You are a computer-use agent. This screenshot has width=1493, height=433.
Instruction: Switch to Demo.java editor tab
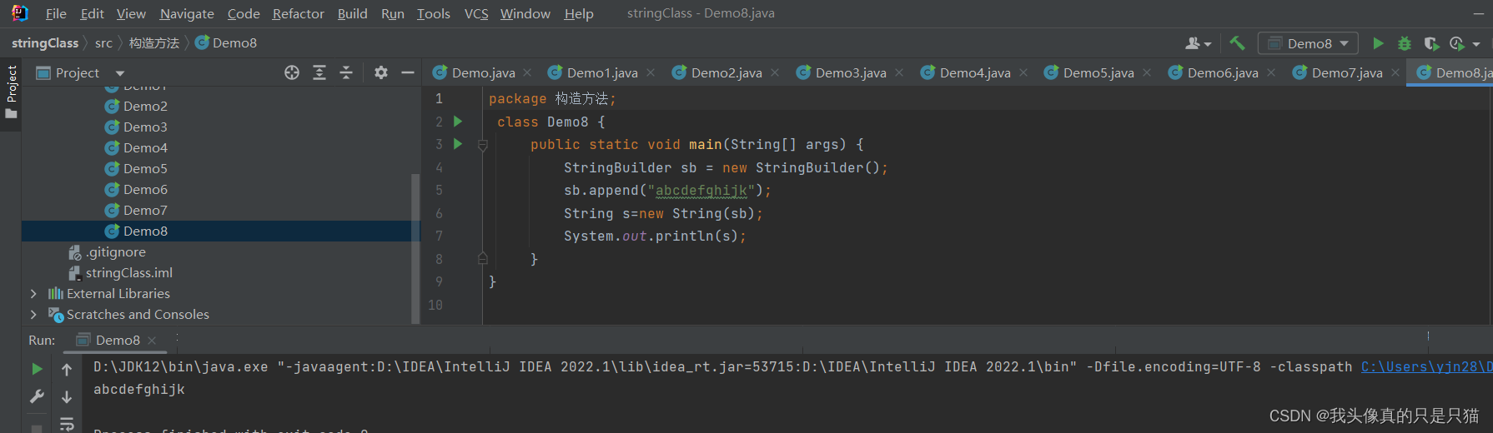click(x=483, y=73)
